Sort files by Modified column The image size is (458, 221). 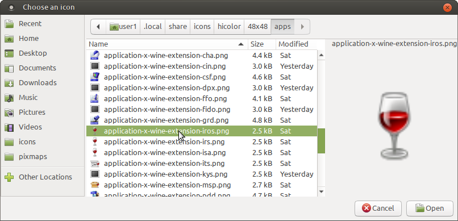point(297,44)
